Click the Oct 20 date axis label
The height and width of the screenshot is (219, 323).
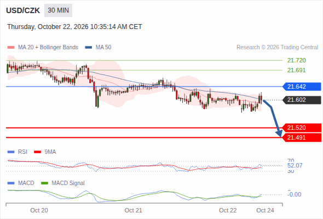[39, 210]
